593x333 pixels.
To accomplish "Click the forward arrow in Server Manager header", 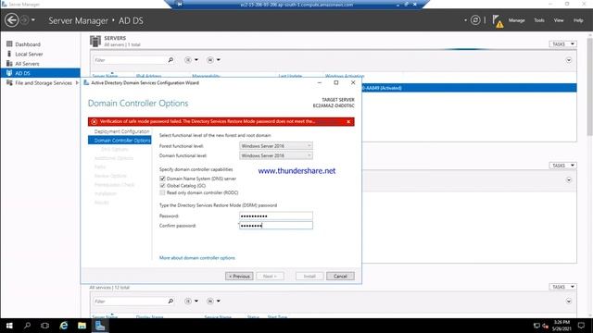I will tap(24, 20).
